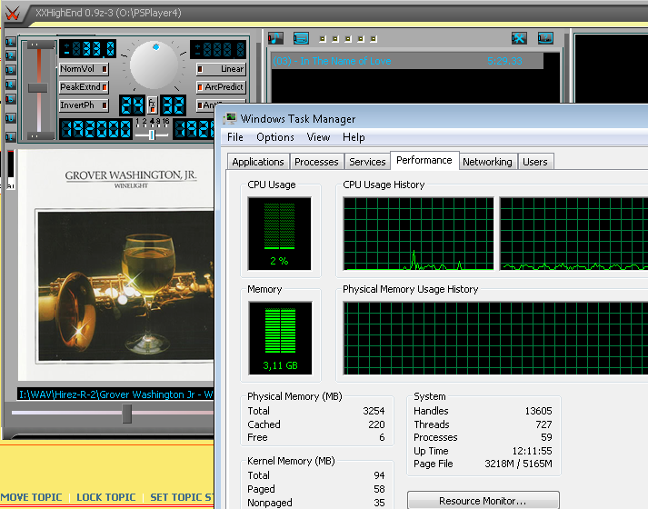Click the I:\WAV\Hirez-R-2 file path field
Viewport: 648px width, 509px height.
[115, 394]
